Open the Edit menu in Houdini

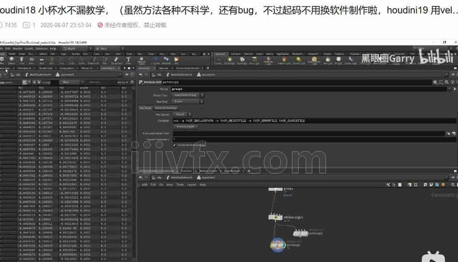click(8, 49)
